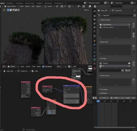Collapse the Shape Keys panel
137x131 pixels.
point(99,42)
